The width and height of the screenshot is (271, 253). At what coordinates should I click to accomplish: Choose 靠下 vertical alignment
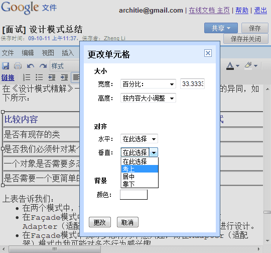click(140, 184)
